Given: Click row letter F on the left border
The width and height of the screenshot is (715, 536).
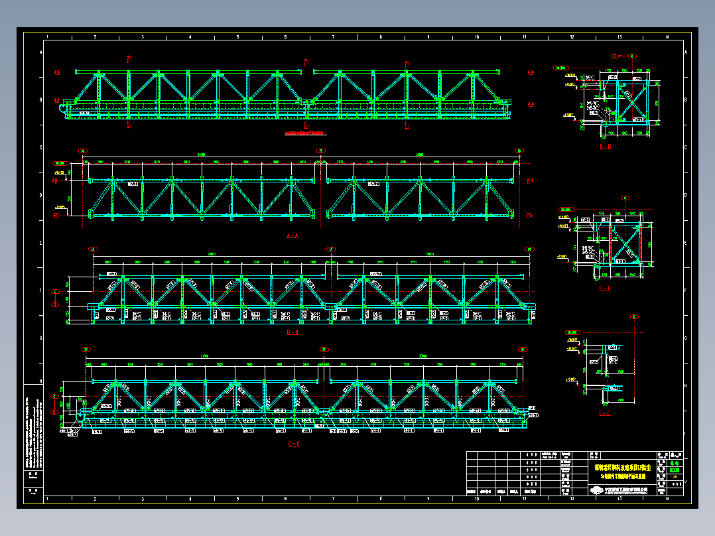Looking at the screenshot, I should coord(40,290).
